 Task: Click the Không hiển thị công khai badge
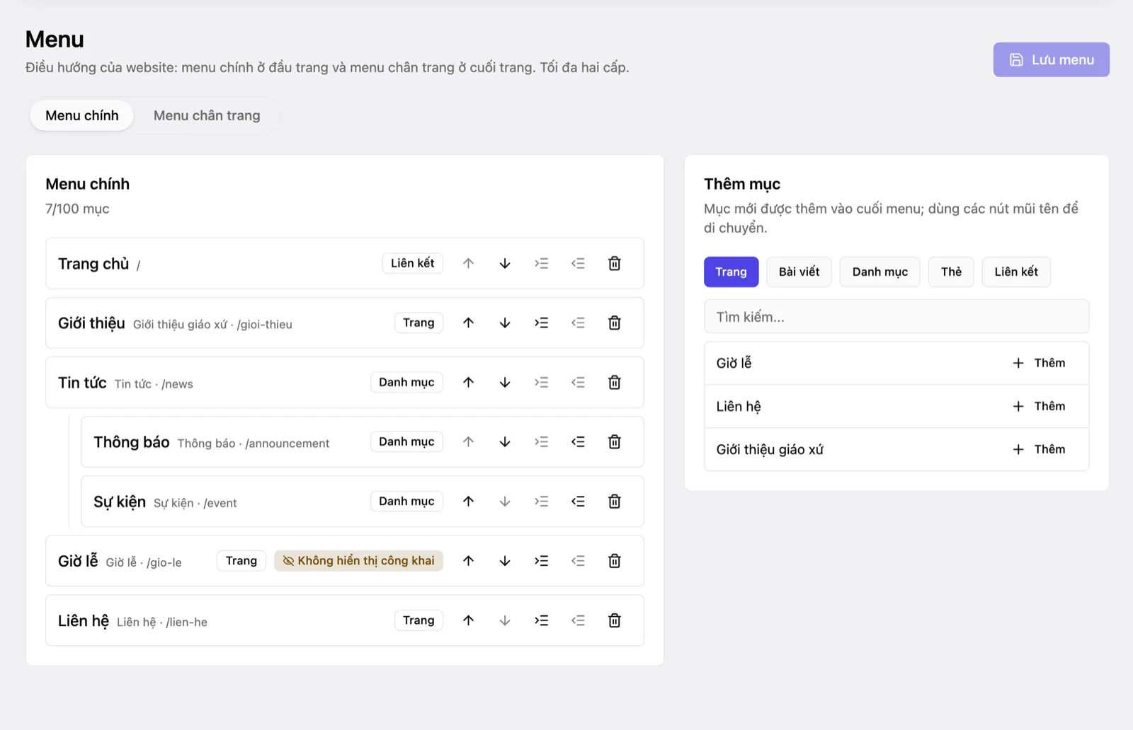point(358,560)
